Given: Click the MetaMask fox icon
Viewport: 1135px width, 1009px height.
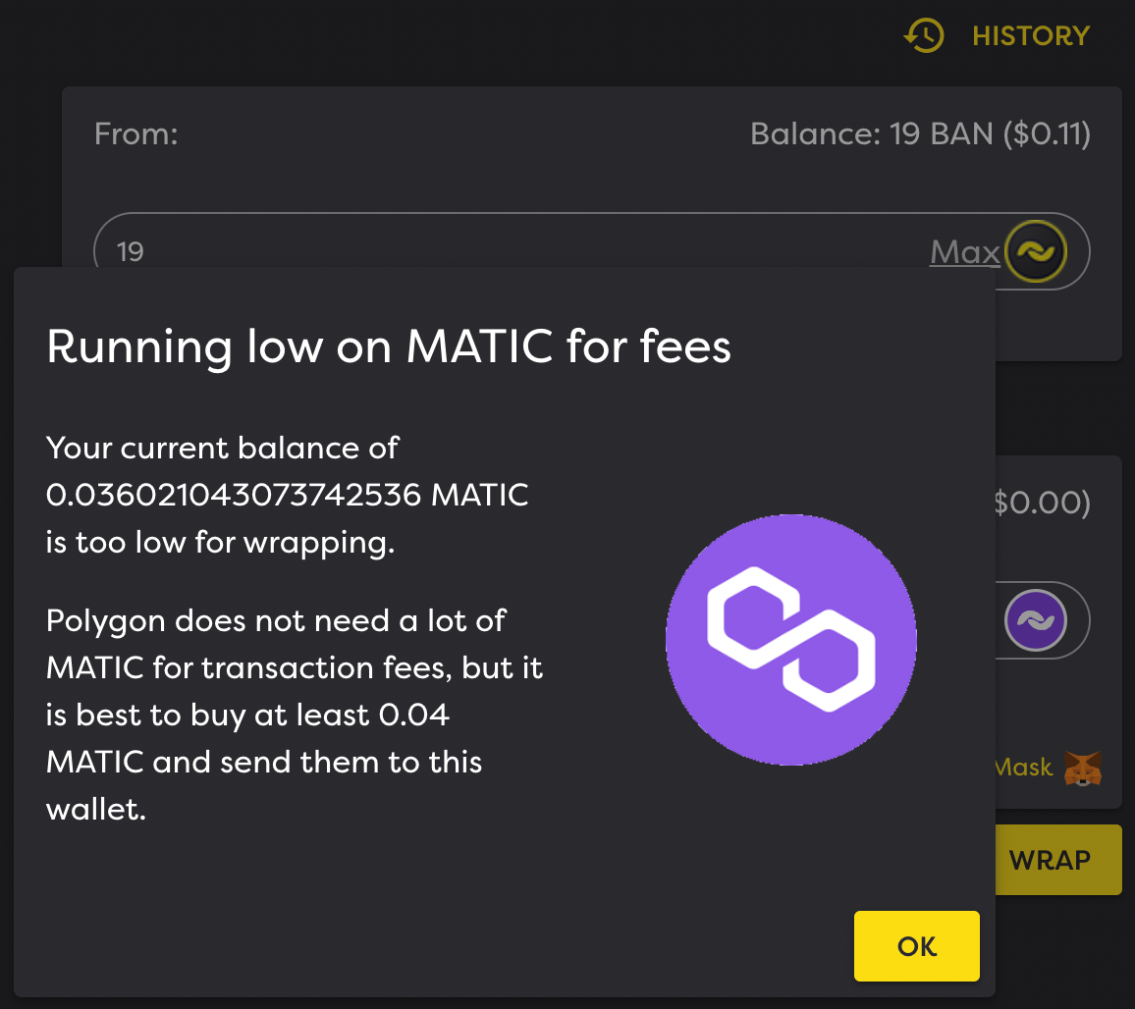Looking at the screenshot, I should pos(1082,768).
